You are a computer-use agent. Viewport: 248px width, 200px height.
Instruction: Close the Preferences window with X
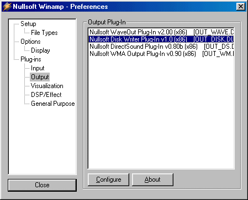(x=241, y=7)
